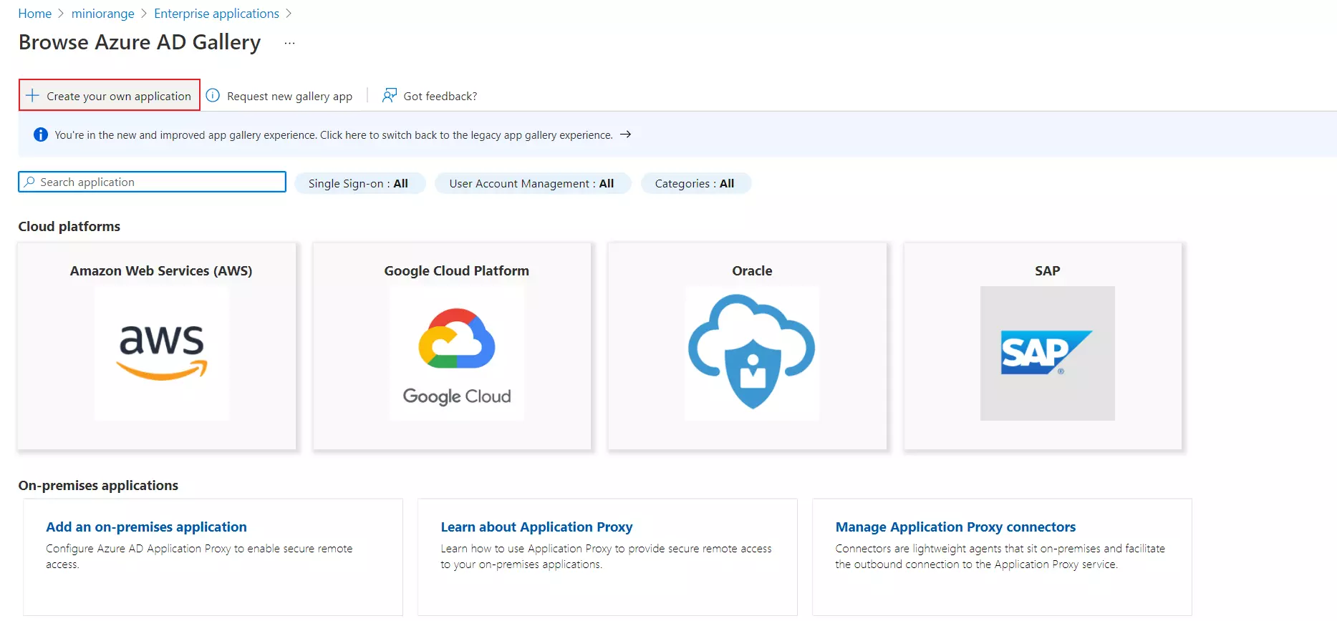Open the User Account Management filter
This screenshot has height=621, width=1337.
[x=533, y=183]
